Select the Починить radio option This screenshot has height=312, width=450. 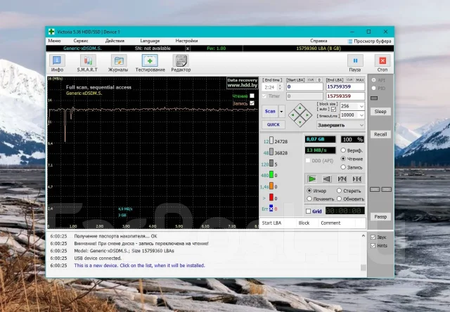pyautogui.click(x=309, y=198)
